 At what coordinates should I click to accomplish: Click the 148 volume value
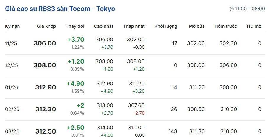pyautogui.click(x=173, y=131)
